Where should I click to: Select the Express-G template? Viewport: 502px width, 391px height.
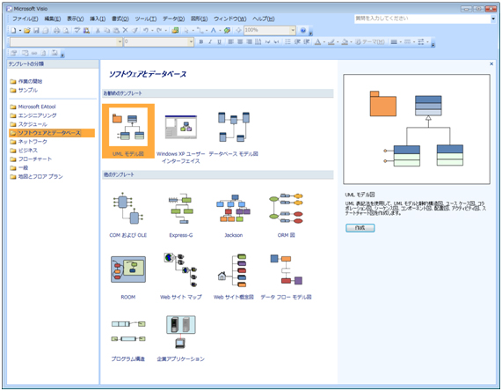[x=181, y=215]
